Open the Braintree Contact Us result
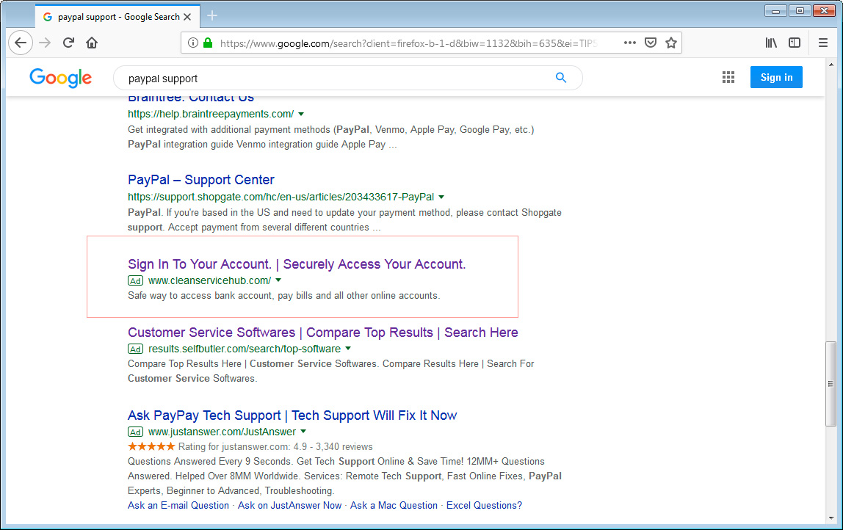Viewport: 843px width, 530px height. click(x=191, y=98)
